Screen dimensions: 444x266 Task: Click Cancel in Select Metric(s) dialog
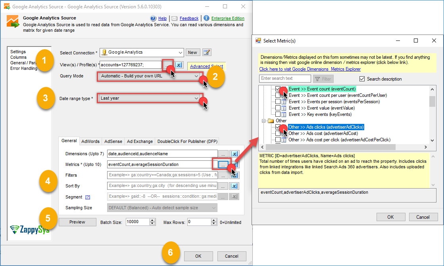423,217
